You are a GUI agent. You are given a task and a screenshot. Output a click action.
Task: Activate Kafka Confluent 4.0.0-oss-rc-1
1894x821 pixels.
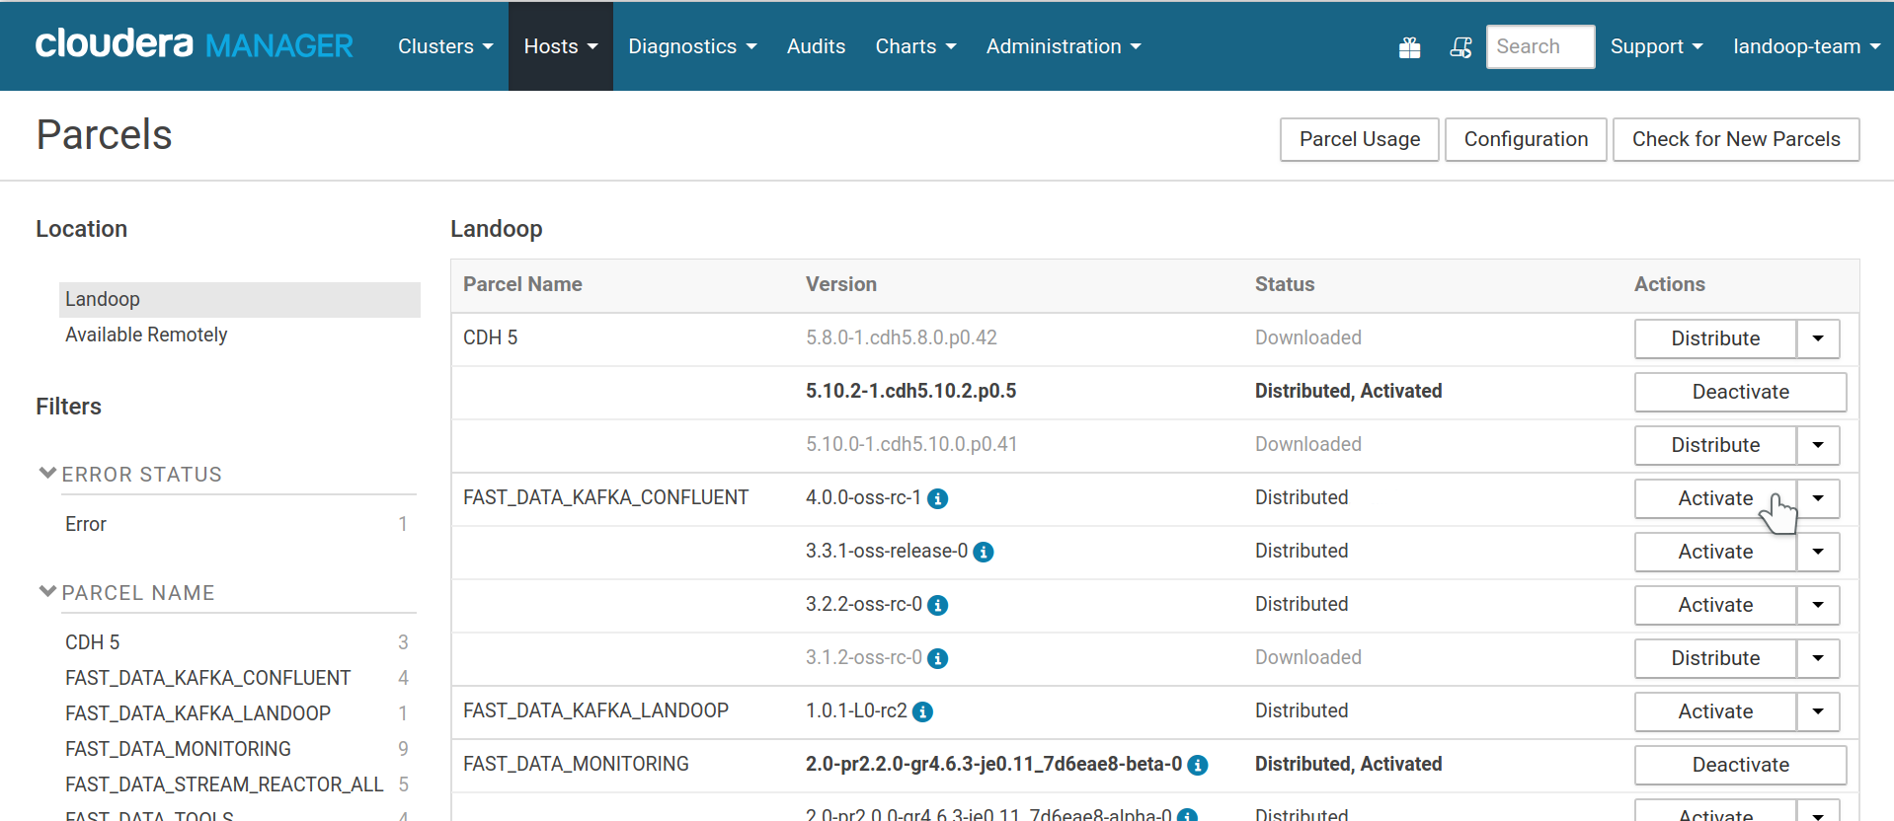[x=1715, y=498]
